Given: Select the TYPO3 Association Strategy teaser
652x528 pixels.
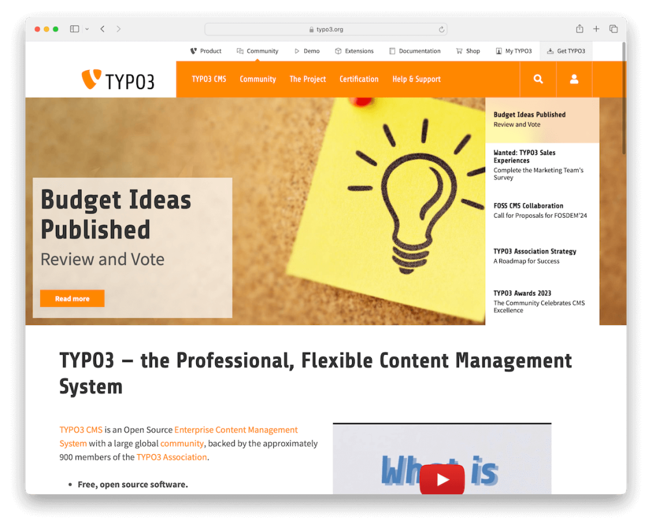Looking at the screenshot, I should click(542, 256).
